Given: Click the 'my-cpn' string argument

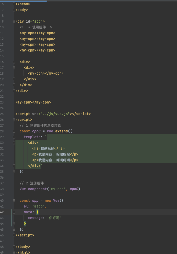Looking at the screenshot, I should (57, 189).
